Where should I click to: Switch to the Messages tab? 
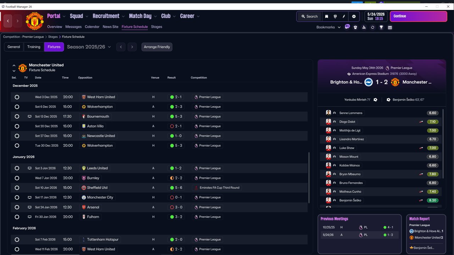point(73,27)
